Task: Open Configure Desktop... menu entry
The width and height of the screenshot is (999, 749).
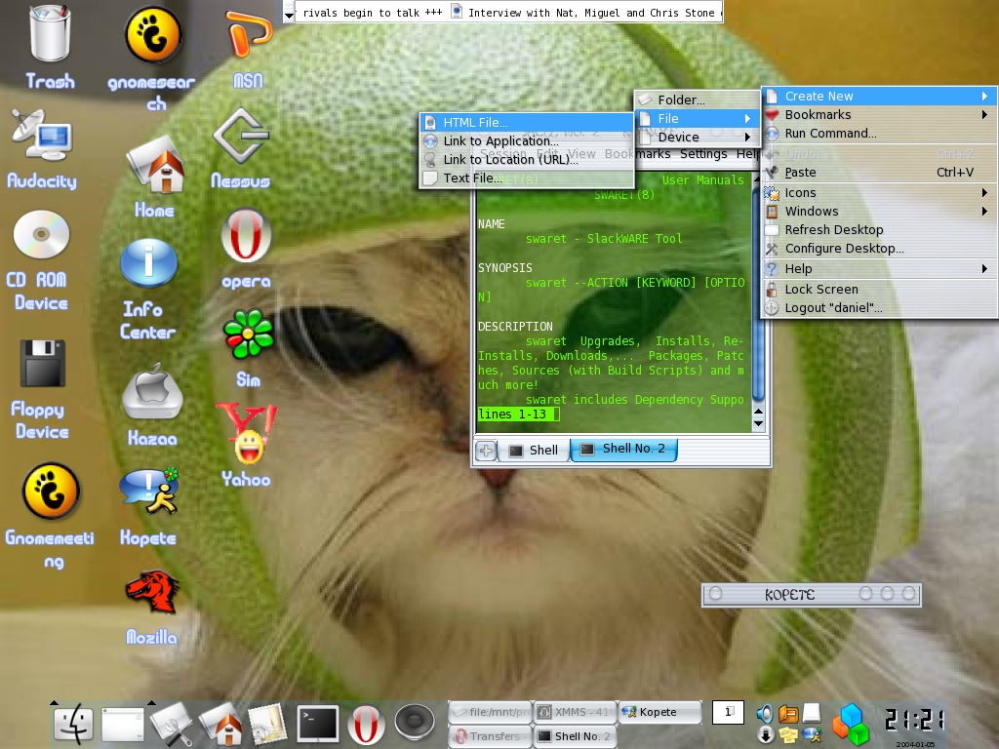Action: pyautogui.click(x=879, y=248)
